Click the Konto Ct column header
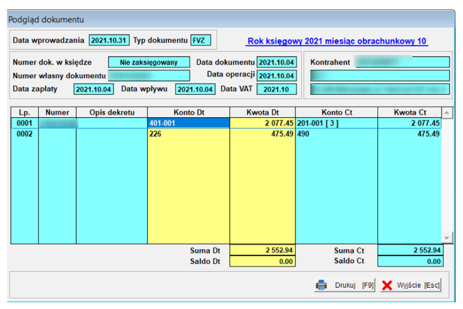The height and width of the screenshot is (309, 463). 337,112
